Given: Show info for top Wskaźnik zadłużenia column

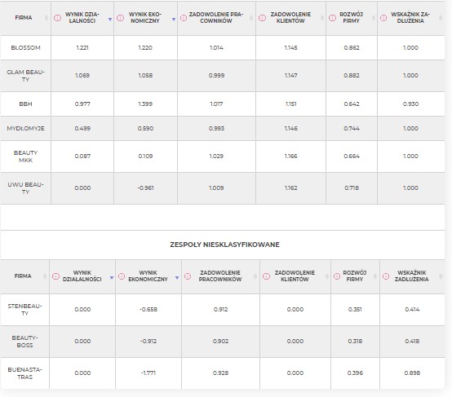Looking at the screenshot, I should pyautogui.click(x=383, y=18).
